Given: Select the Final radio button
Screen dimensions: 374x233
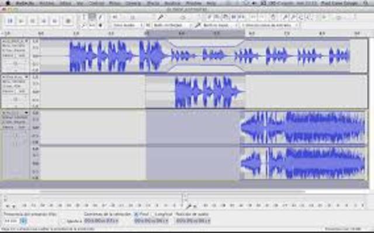Looking at the screenshot, I should pyautogui.click(x=136, y=214).
